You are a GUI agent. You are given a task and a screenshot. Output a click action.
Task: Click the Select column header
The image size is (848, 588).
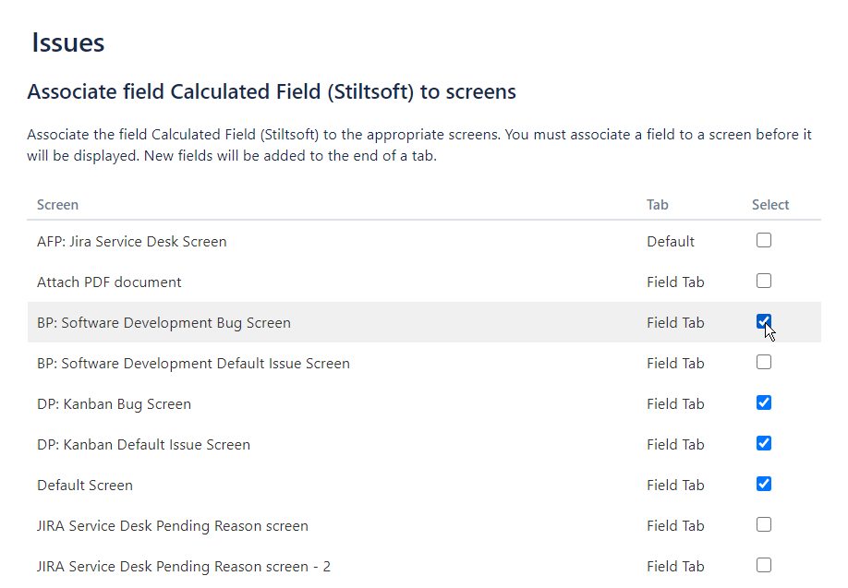click(x=769, y=205)
